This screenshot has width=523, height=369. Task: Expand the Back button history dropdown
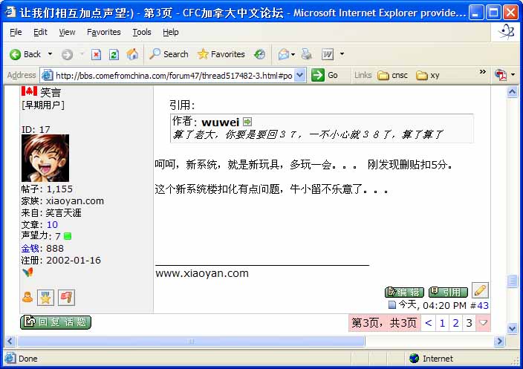tap(50, 54)
